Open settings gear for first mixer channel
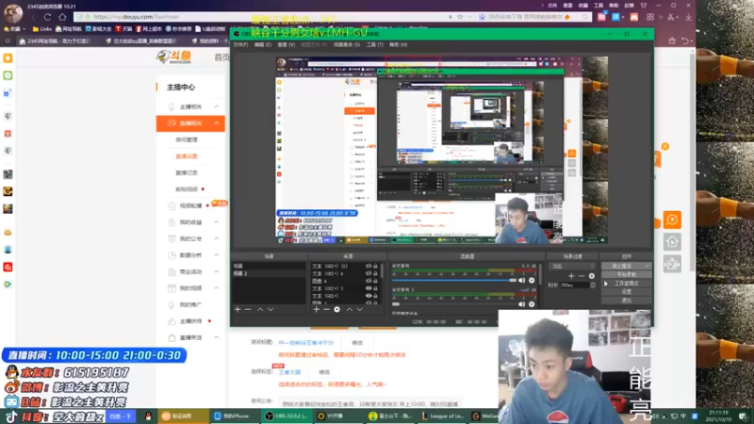 (x=532, y=280)
